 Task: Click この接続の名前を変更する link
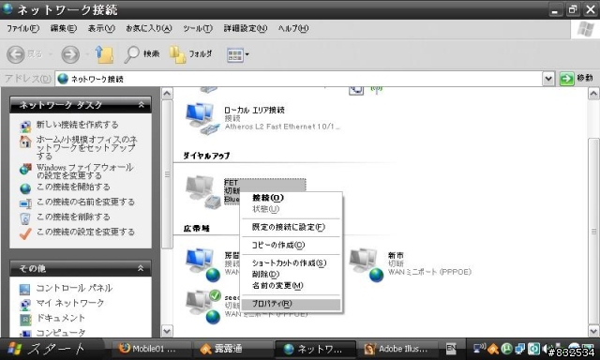[85, 202]
